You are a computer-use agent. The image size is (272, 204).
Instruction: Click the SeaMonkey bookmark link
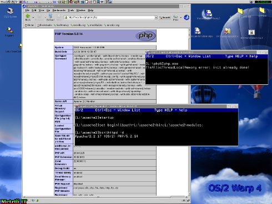coord(61,25)
